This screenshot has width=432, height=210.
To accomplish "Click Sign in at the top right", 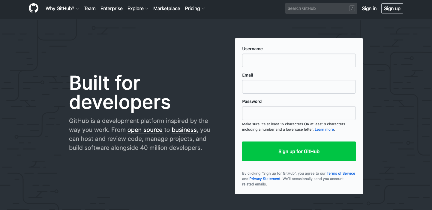I will [x=369, y=8].
